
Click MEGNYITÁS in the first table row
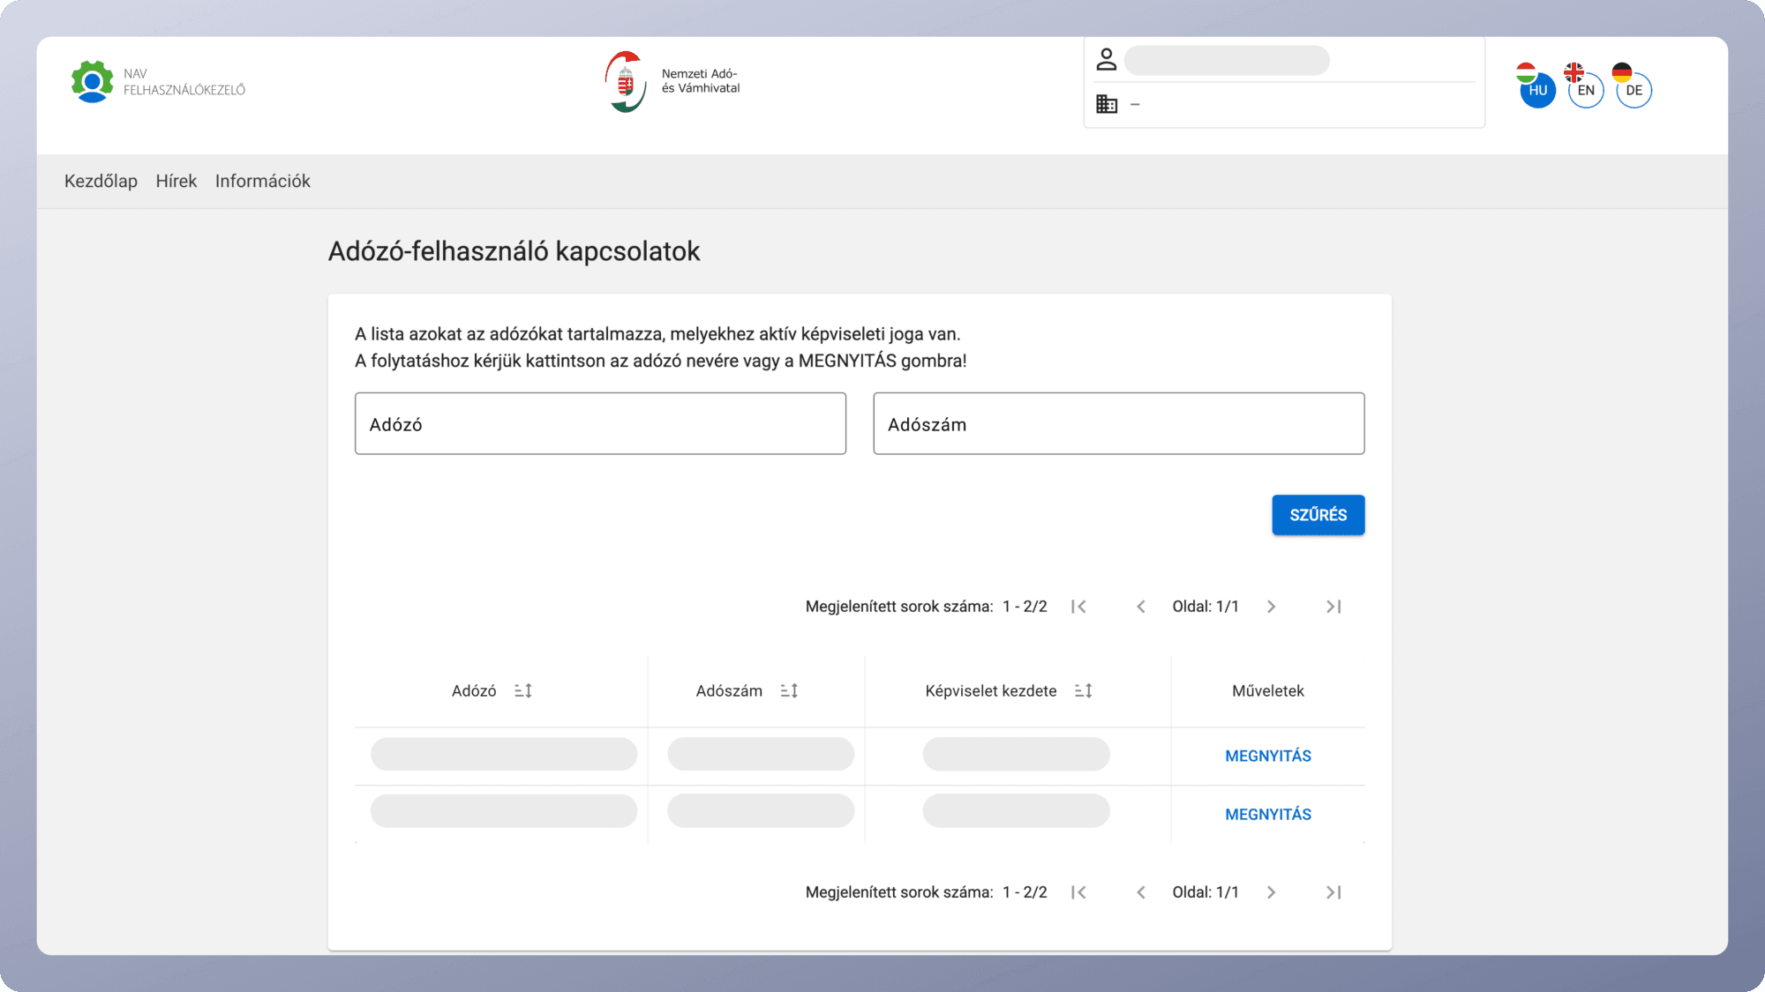tap(1268, 756)
